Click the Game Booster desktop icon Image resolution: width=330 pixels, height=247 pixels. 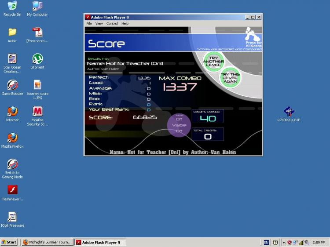click(12, 87)
